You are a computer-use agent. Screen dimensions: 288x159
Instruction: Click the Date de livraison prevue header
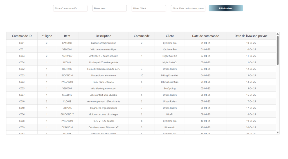[251, 36]
